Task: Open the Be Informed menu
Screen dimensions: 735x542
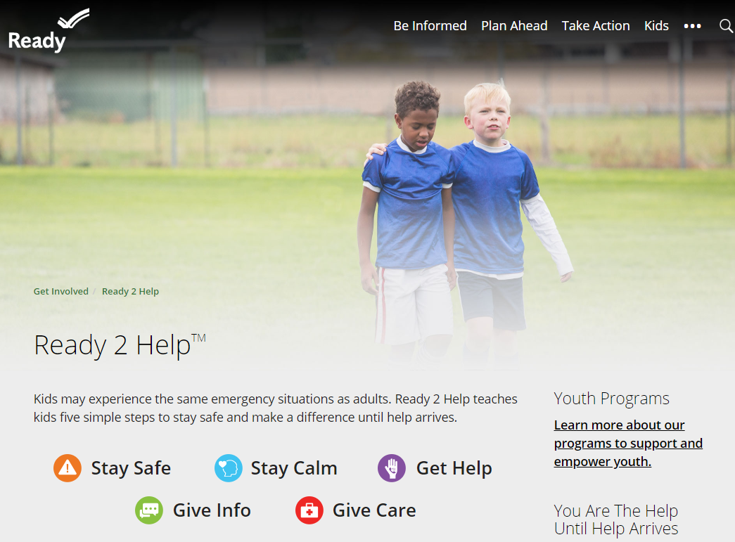Action: 430,26
